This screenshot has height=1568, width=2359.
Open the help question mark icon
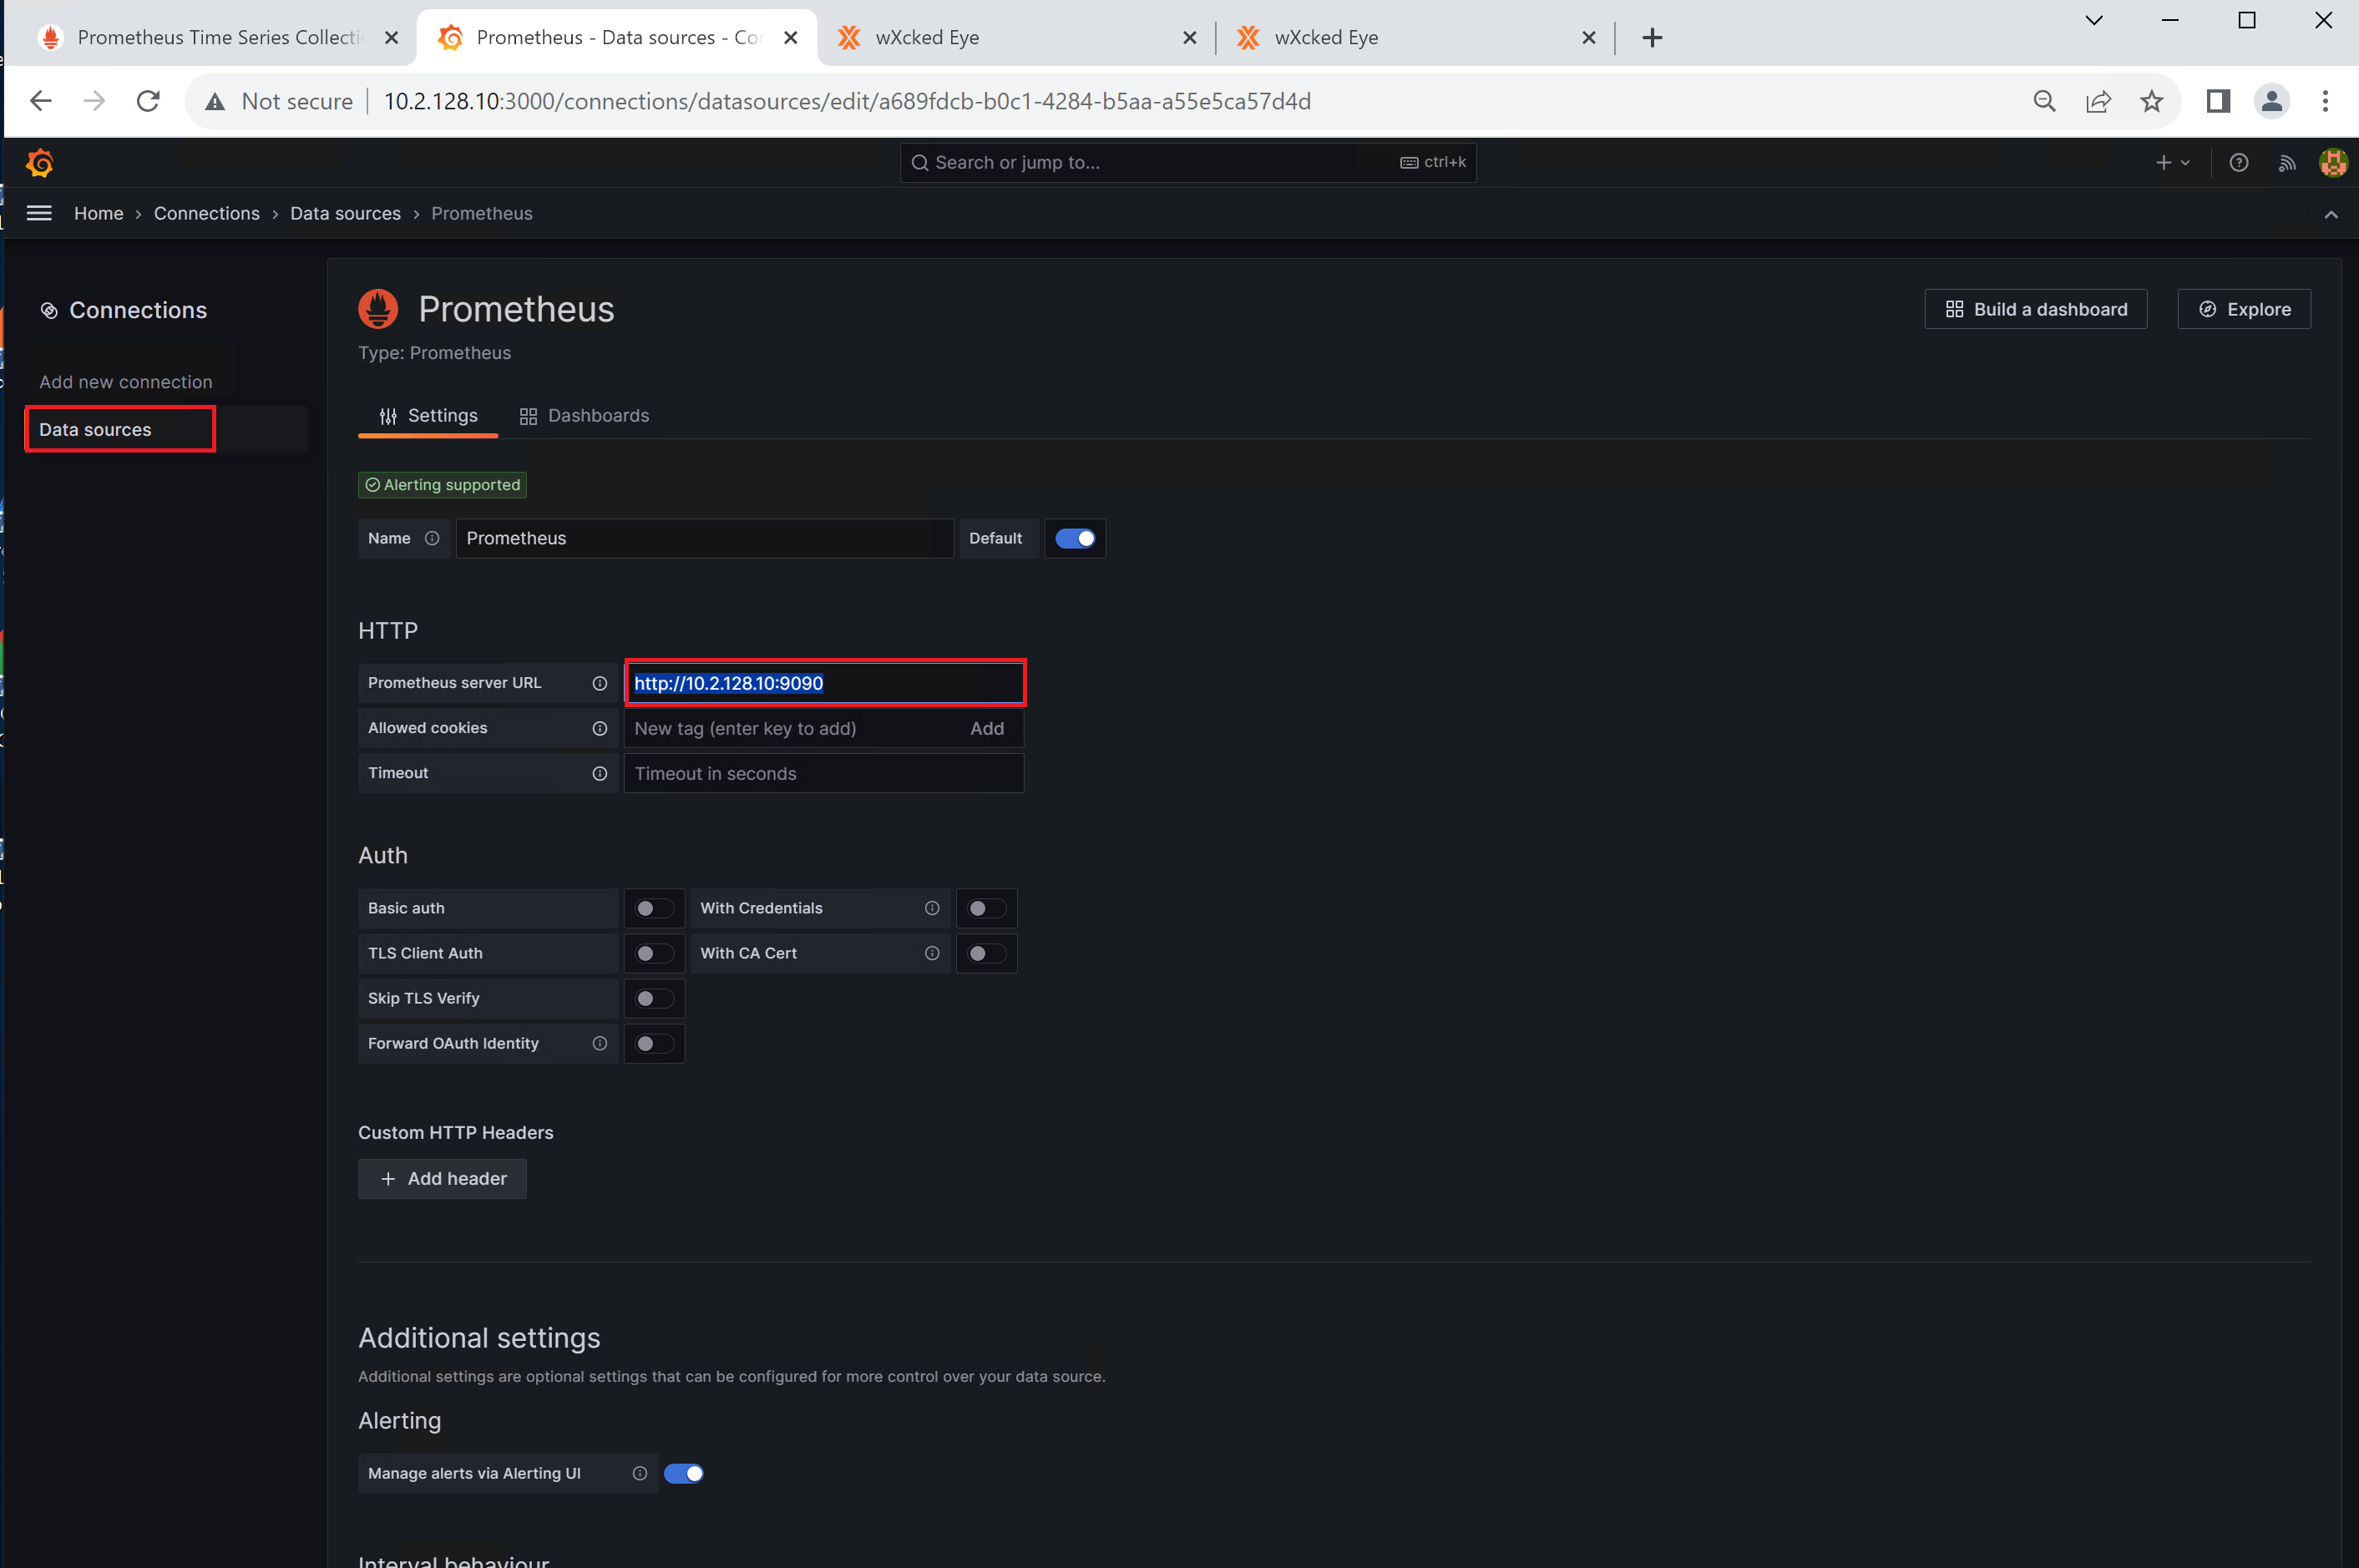point(2239,163)
